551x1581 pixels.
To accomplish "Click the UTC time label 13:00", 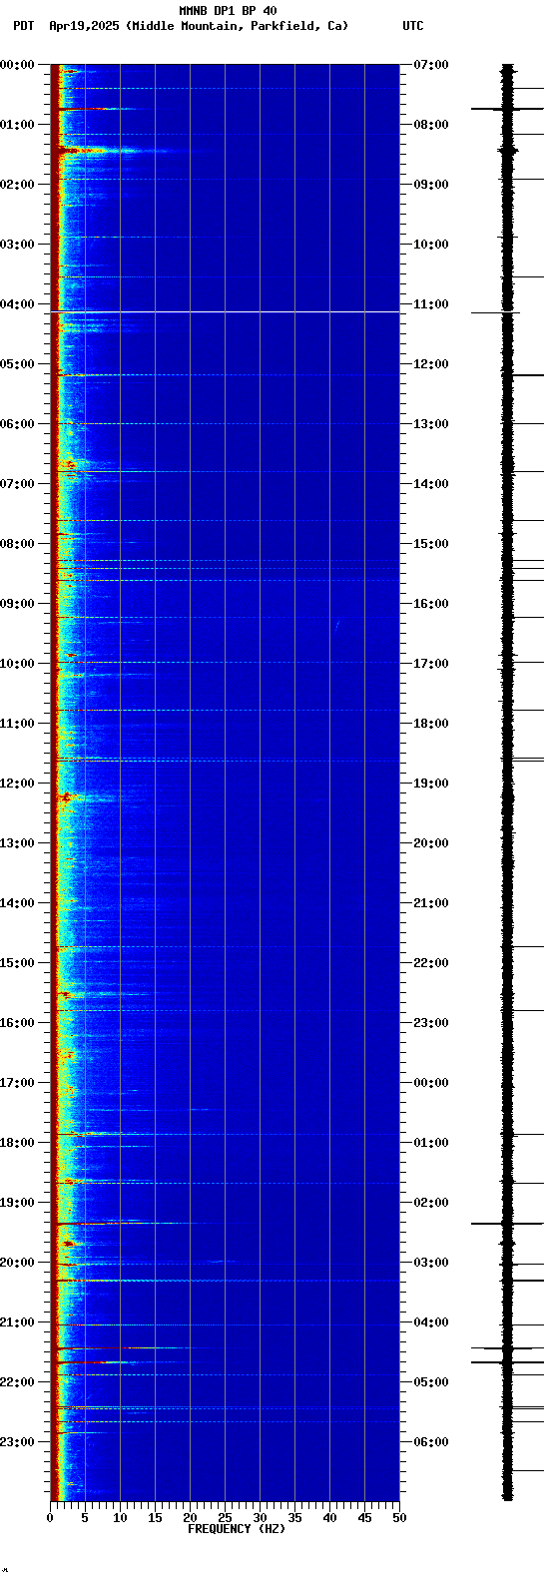I will tap(431, 424).
